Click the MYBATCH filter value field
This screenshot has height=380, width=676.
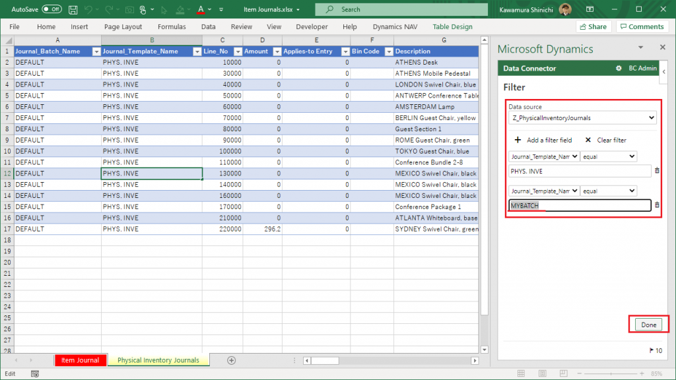tap(580, 206)
